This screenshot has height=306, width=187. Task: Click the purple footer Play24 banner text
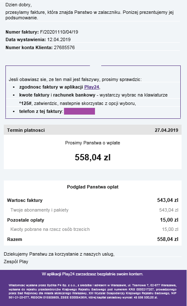[92, 274]
